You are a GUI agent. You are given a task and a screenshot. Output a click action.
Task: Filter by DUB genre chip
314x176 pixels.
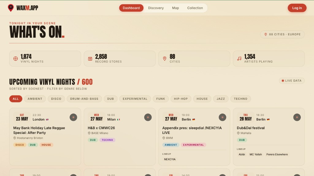click(x=110, y=99)
